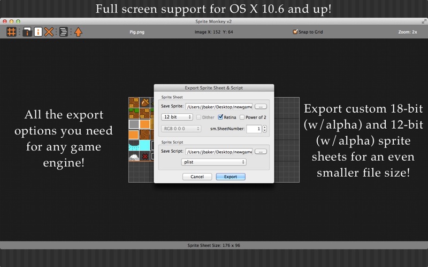428x267 pixels.
Task: Click the disabled Dither checkbox
Action: 198,117
